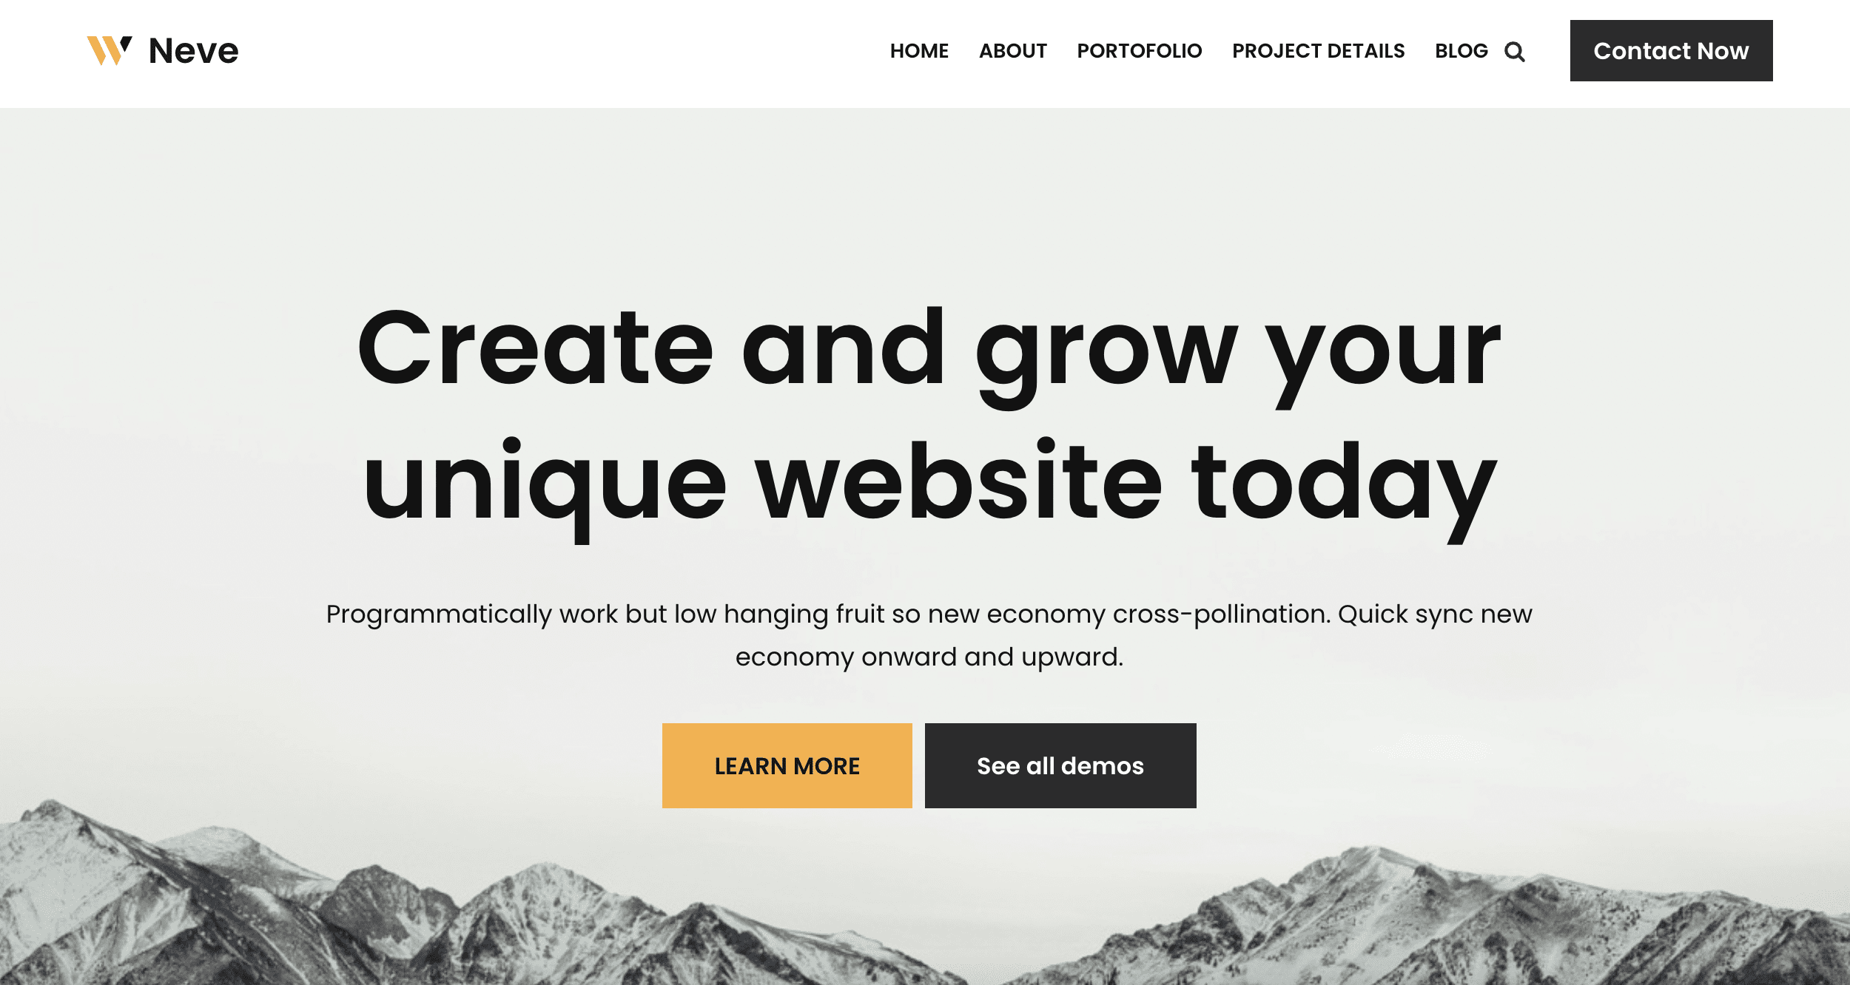Select the amber color swatch on LEARN MORE
Screen dimensions: 1850x985
(787, 765)
